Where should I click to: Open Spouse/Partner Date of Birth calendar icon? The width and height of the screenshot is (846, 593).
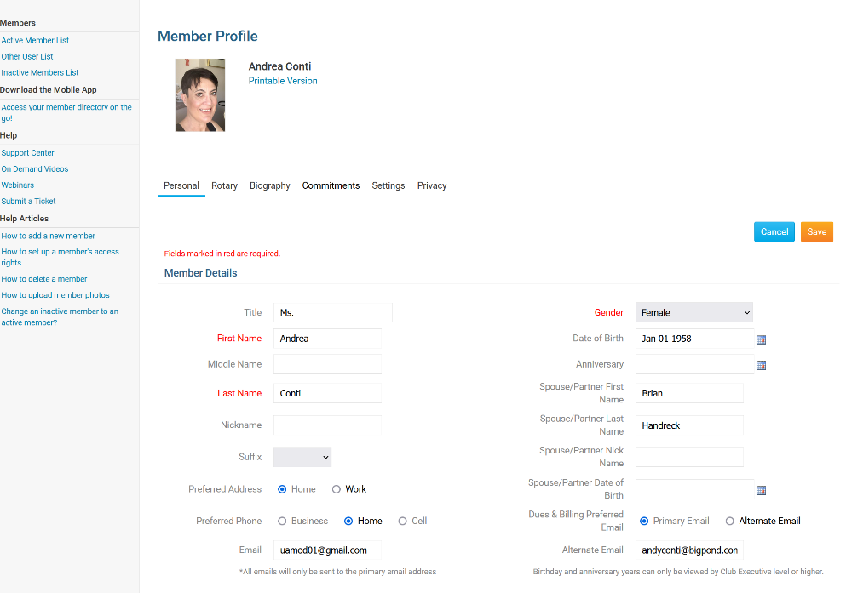coord(761,490)
